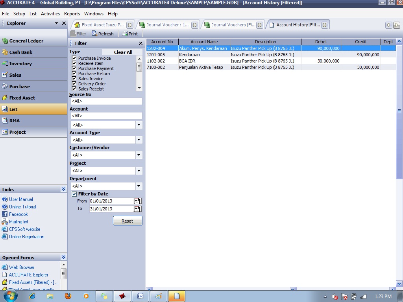
Task: Open Internet Explorer from taskbar
Action: tap(32, 296)
